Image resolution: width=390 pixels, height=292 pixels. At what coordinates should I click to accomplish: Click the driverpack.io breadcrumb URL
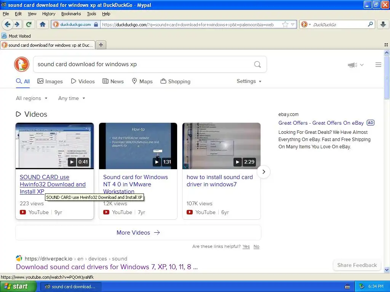pos(76,259)
